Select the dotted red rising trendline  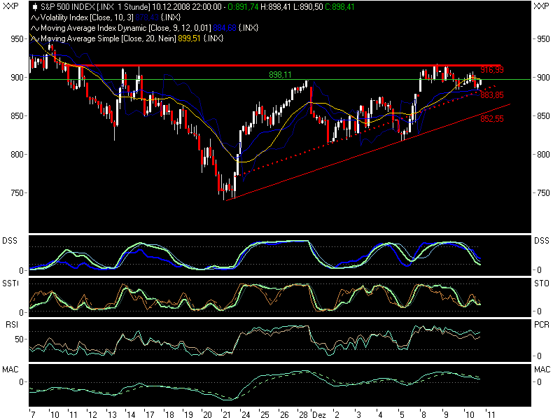(365, 130)
